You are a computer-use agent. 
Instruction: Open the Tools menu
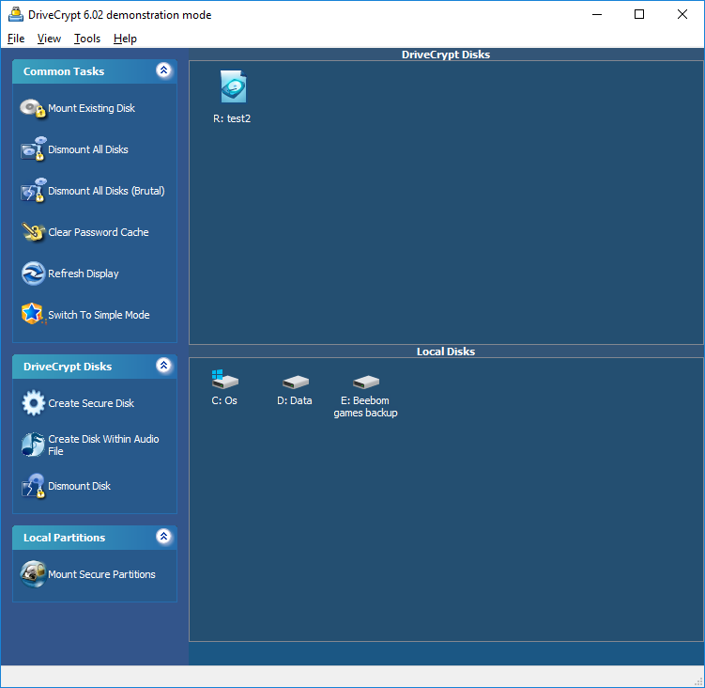pos(87,39)
